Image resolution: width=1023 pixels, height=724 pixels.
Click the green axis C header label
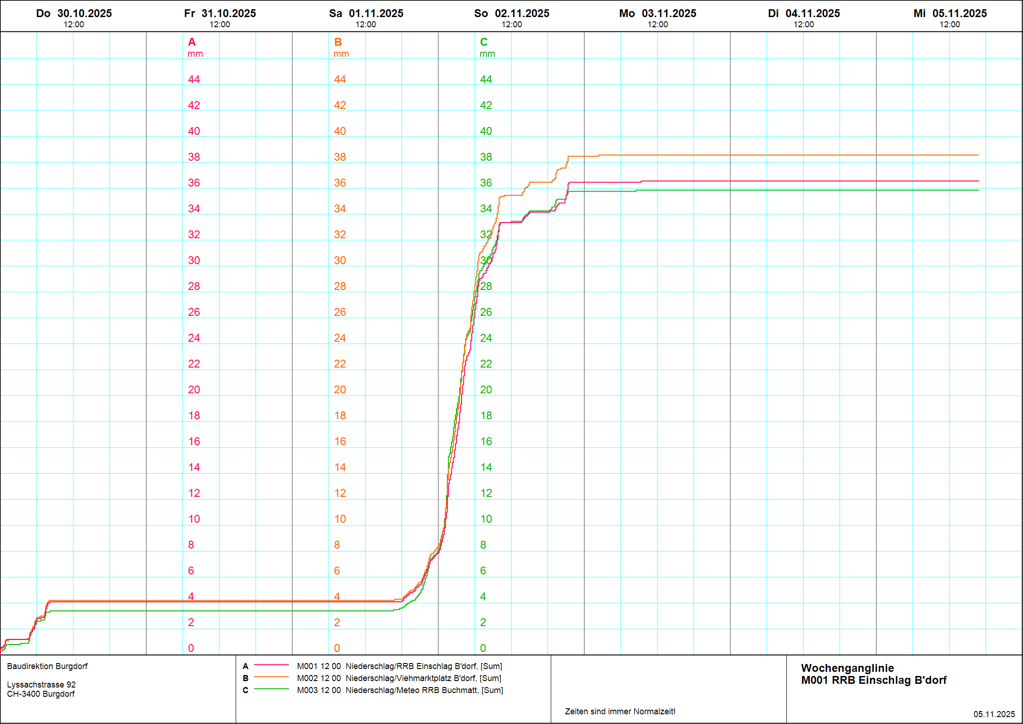[484, 42]
